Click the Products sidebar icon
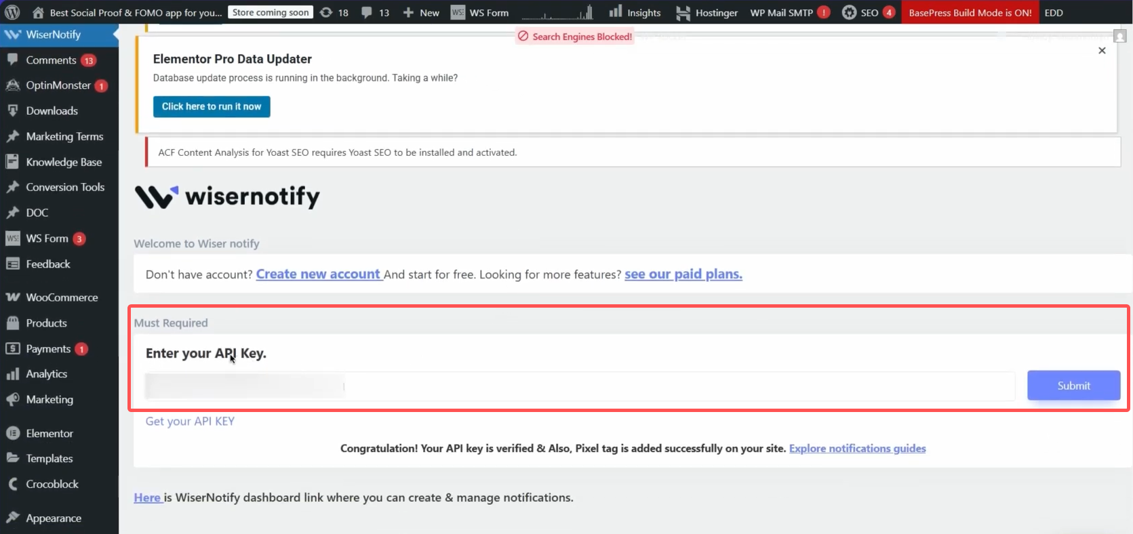Viewport: 1133px width, 534px height. tap(12, 323)
